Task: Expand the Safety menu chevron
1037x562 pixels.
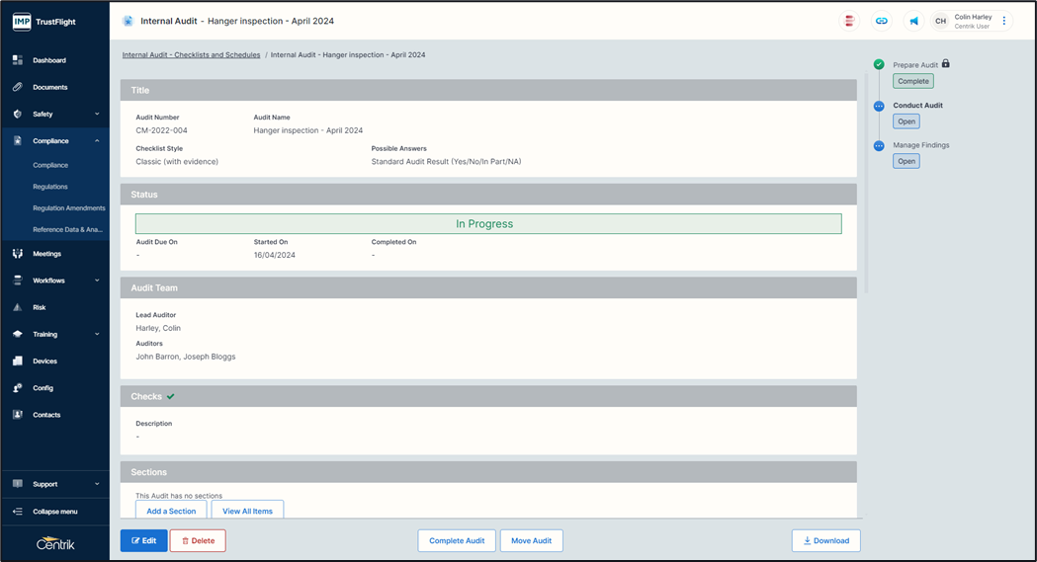Action: pos(97,115)
